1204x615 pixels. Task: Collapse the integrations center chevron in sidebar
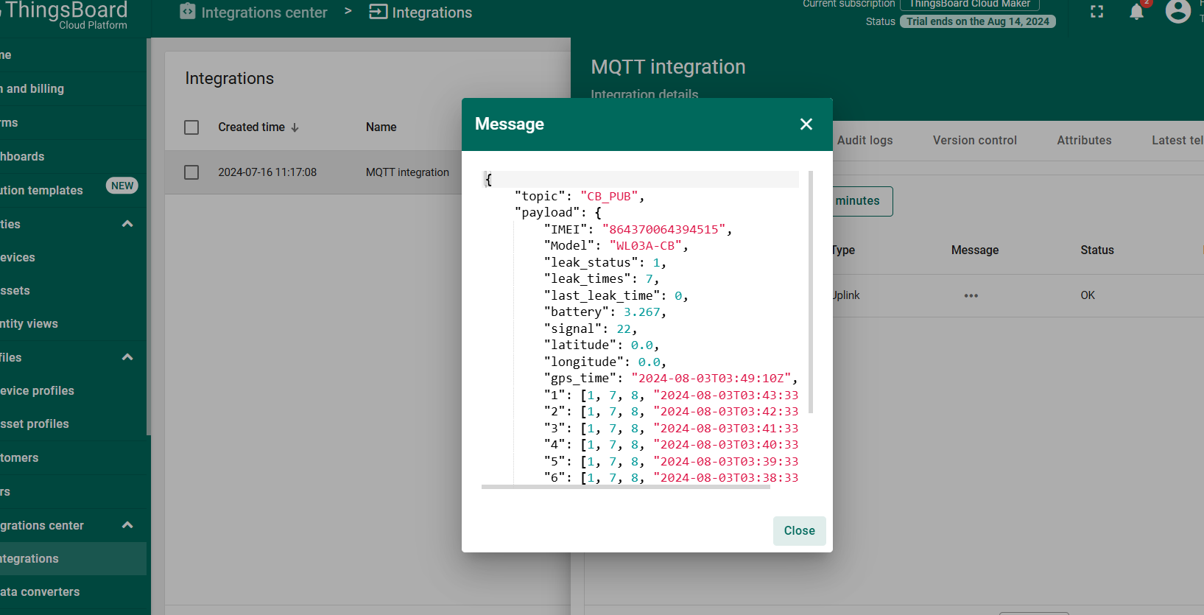click(127, 525)
